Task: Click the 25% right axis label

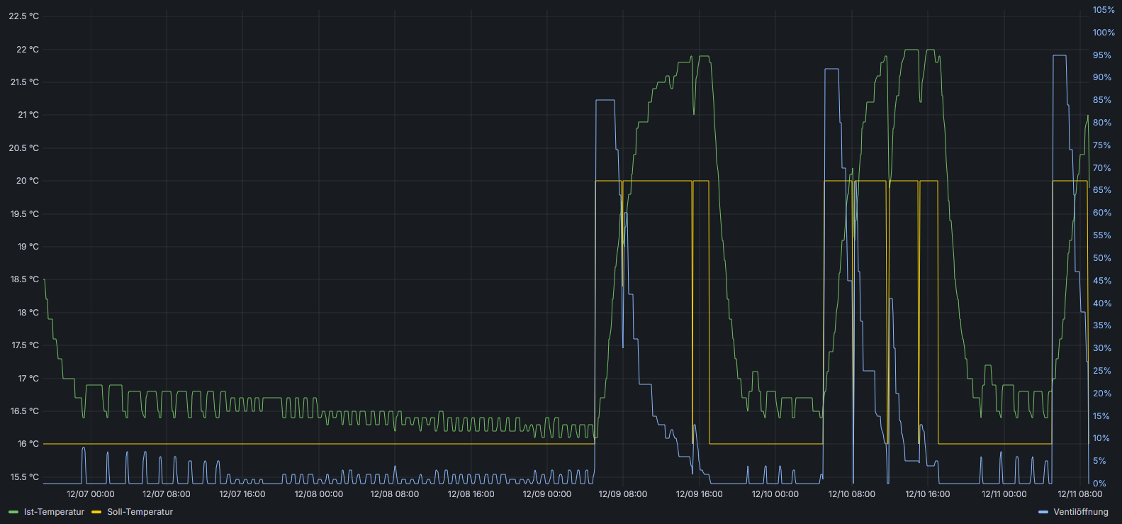Action: point(1102,371)
